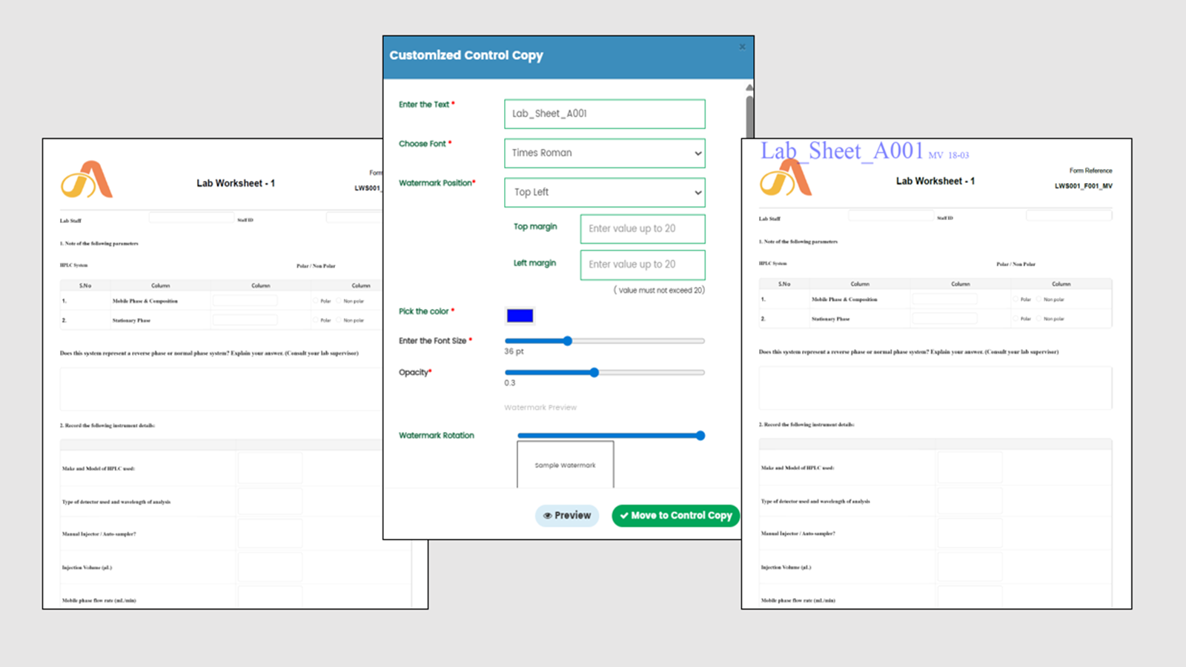
Task: Expand the Watermark Position dropdown
Action: [x=604, y=193]
